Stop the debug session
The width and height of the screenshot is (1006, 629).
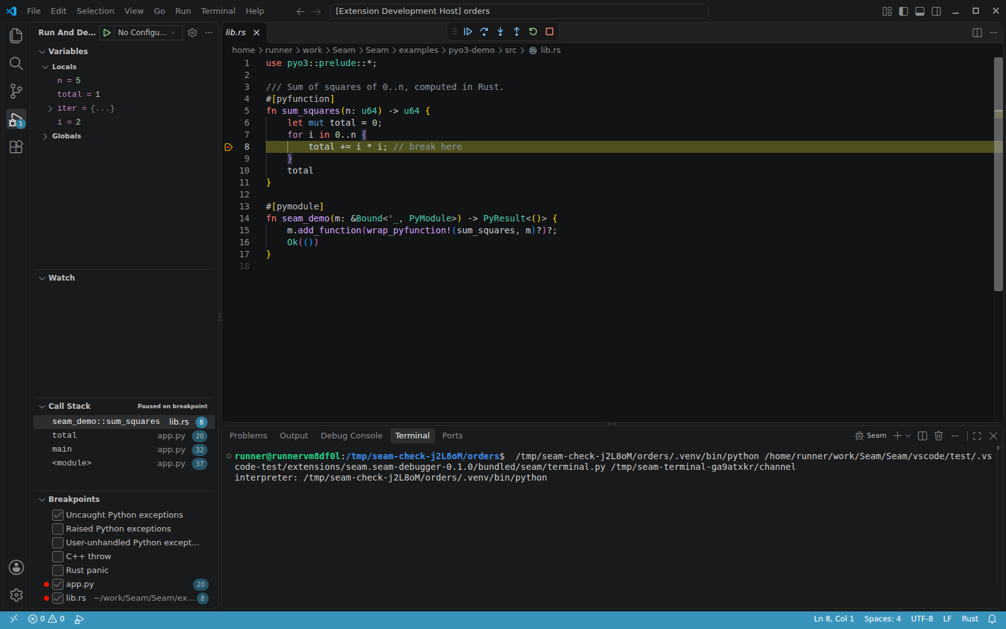coord(550,31)
